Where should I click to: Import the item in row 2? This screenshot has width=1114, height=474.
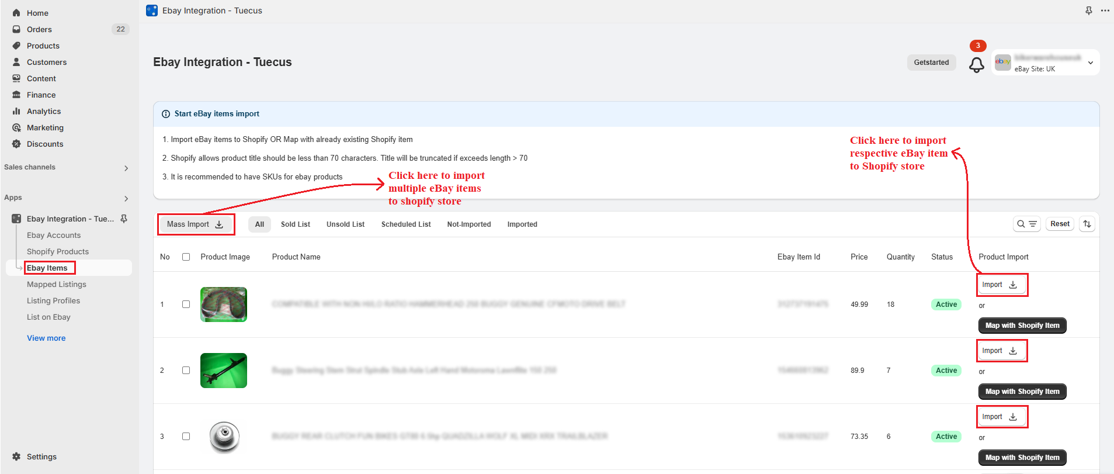coord(1002,351)
